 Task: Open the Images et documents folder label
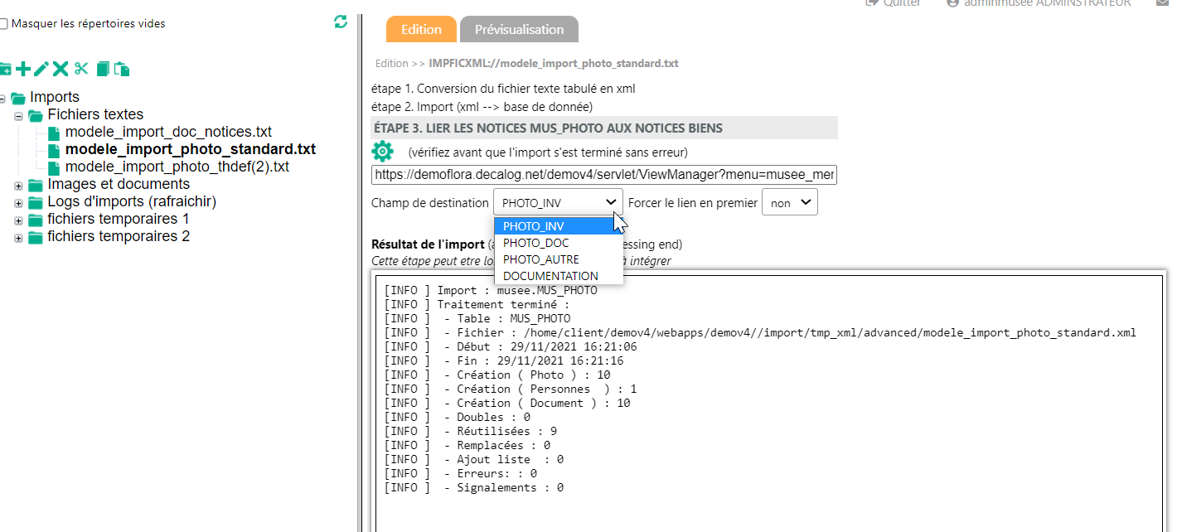(119, 185)
